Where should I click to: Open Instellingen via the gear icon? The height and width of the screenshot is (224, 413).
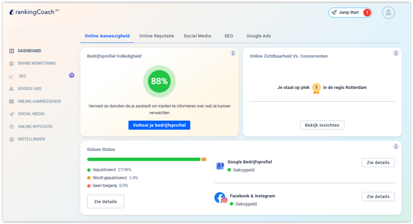coord(12,139)
